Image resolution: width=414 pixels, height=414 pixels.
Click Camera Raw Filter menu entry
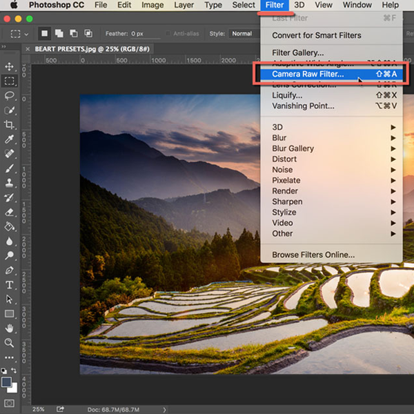308,74
